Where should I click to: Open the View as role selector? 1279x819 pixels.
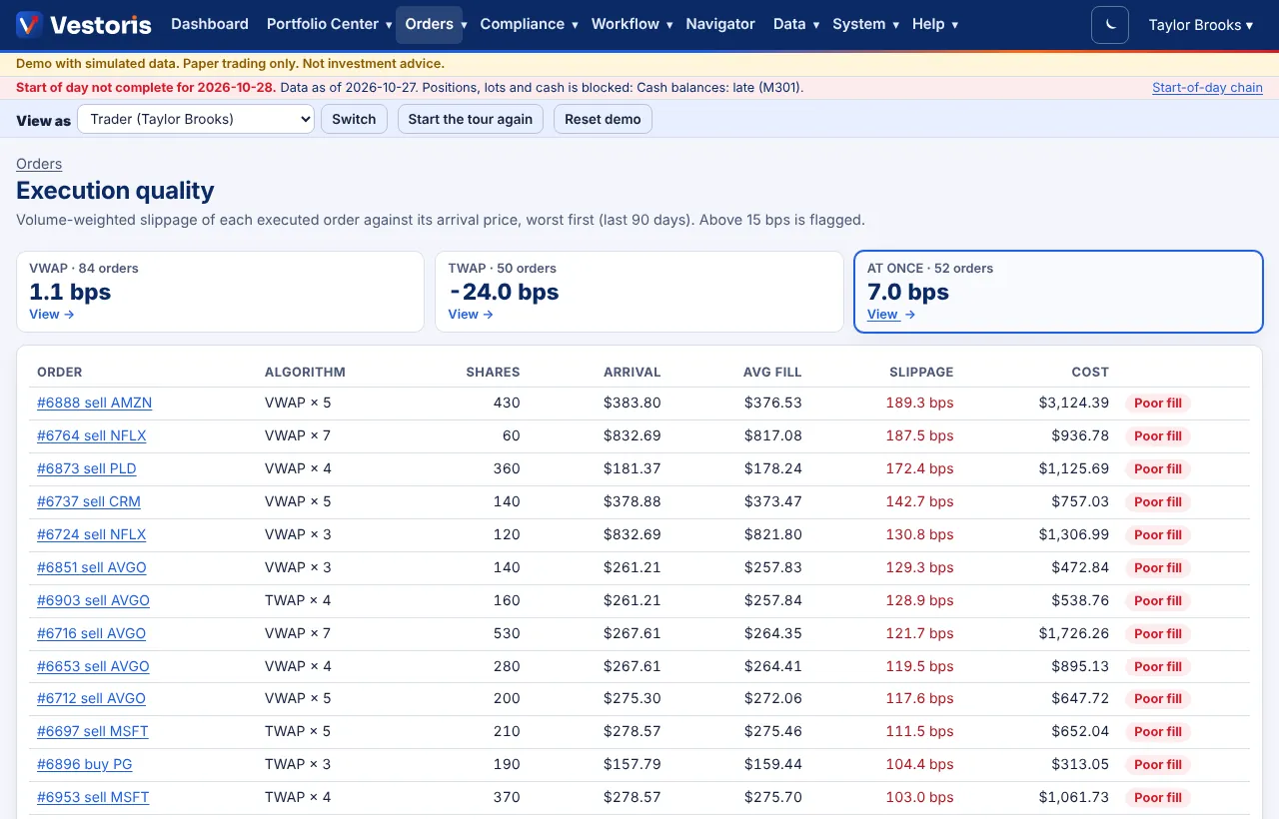click(196, 119)
